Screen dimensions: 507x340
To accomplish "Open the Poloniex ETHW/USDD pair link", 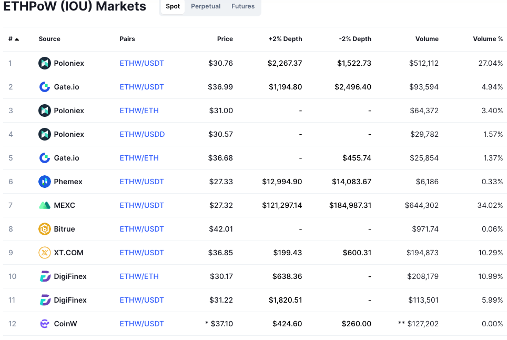I will 142,134.
